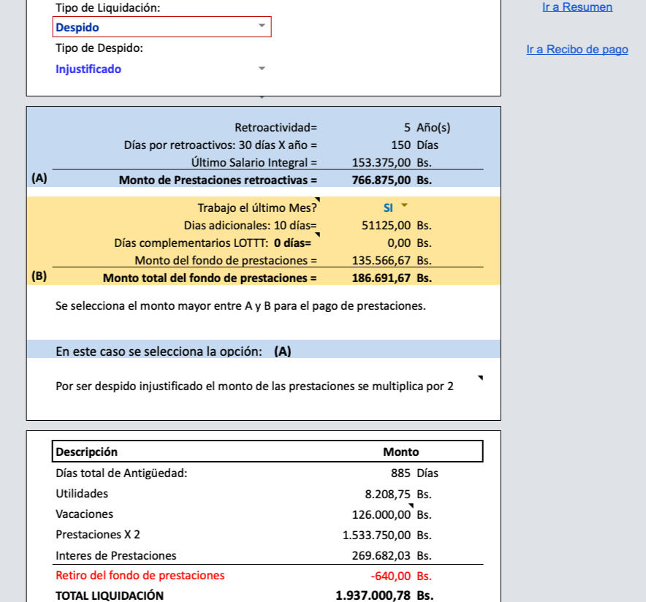Screen dimensions: 646x602
Task: Select the Despido cell value
Action: coord(77,28)
